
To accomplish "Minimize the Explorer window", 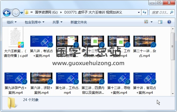I will click(x=152, y=3).
